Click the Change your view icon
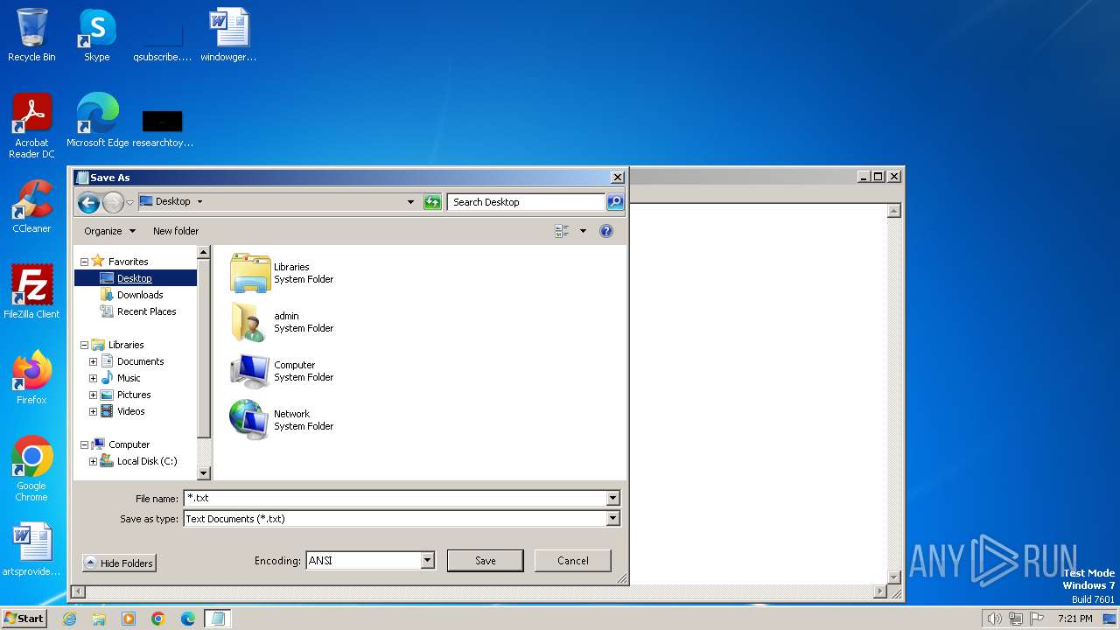 tap(562, 231)
